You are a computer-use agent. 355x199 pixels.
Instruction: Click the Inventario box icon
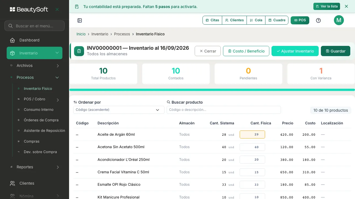click(x=12, y=53)
